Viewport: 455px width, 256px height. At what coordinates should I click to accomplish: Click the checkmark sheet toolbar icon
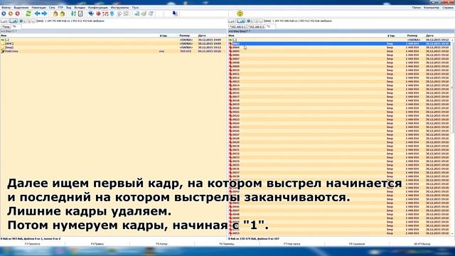click(80, 14)
